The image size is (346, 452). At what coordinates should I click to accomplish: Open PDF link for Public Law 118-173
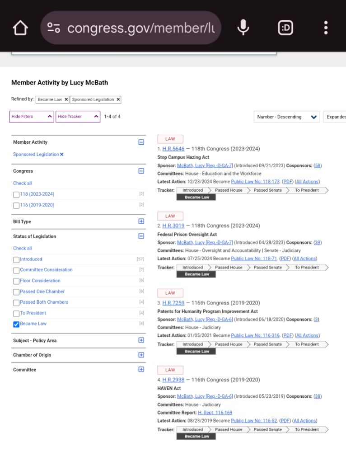click(x=287, y=182)
